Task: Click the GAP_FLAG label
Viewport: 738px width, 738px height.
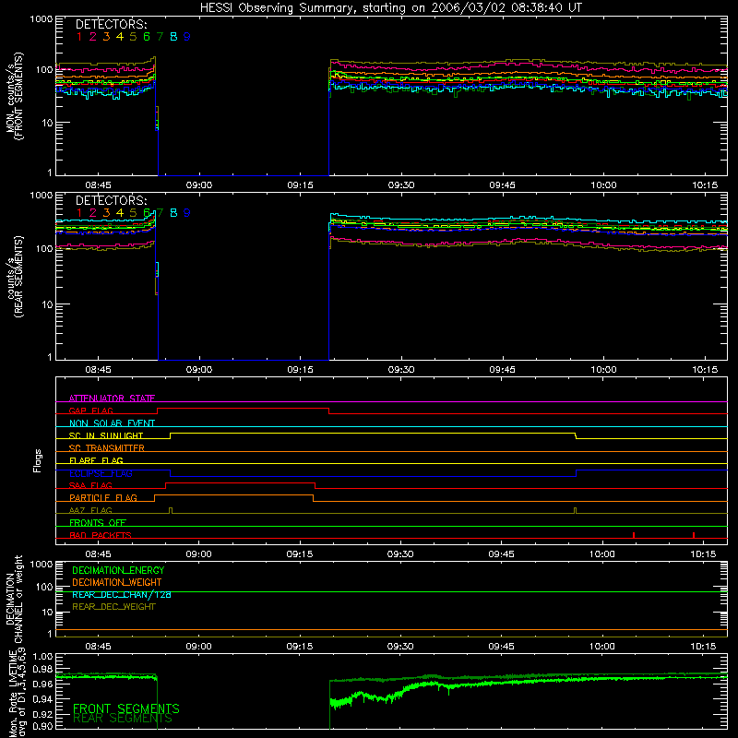Action: click(90, 411)
